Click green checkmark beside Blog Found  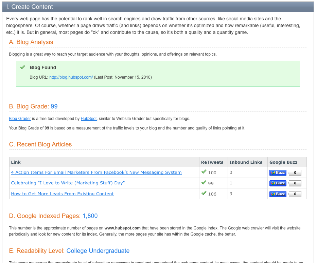click(x=22, y=67)
